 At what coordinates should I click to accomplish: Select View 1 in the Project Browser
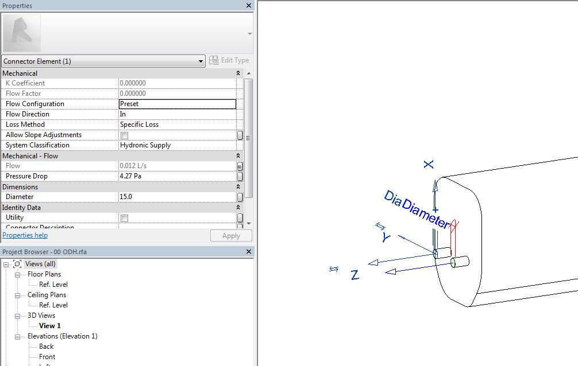pos(49,325)
